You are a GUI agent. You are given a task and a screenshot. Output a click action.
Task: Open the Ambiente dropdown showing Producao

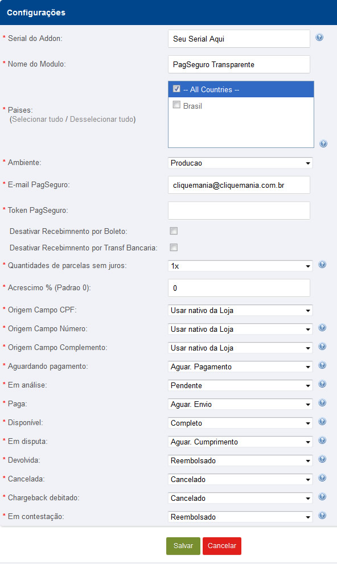240,163
